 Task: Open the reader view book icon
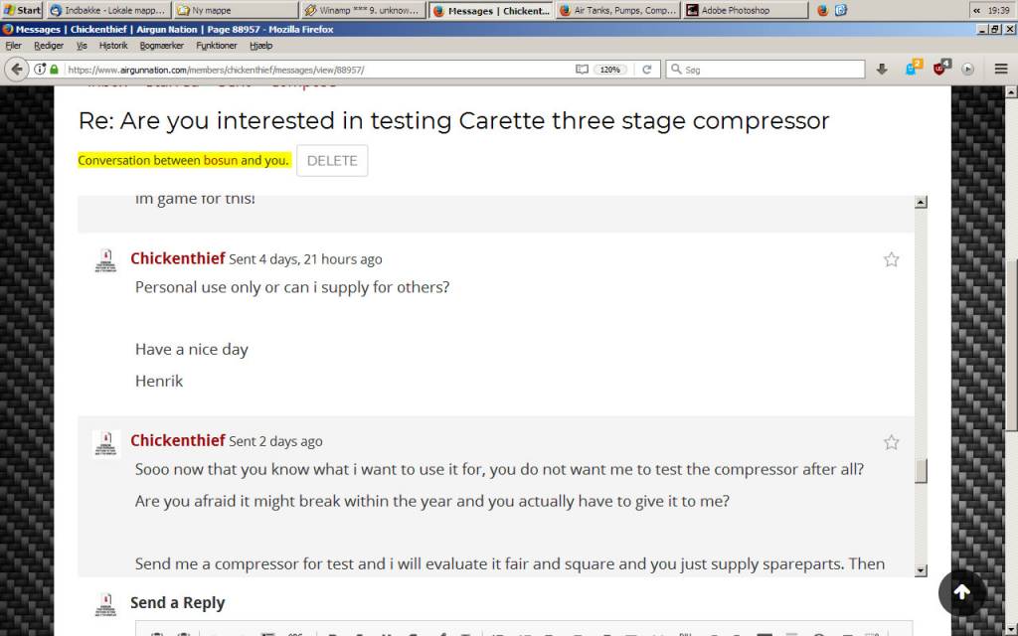pyautogui.click(x=582, y=70)
